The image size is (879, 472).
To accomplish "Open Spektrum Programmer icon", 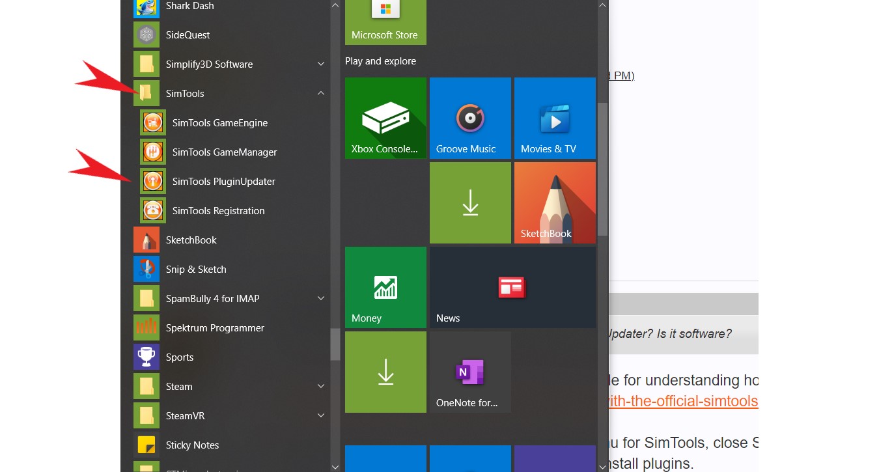I will coord(146,327).
